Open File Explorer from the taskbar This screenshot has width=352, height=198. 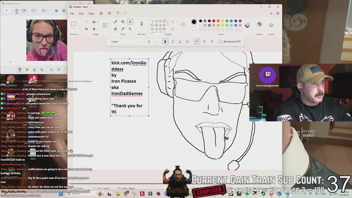coord(118,194)
